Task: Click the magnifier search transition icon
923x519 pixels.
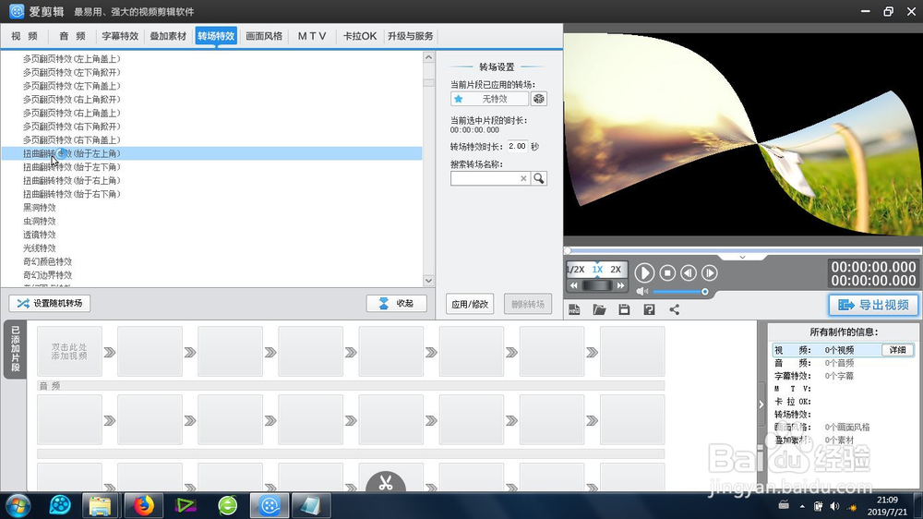Action: pos(539,178)
